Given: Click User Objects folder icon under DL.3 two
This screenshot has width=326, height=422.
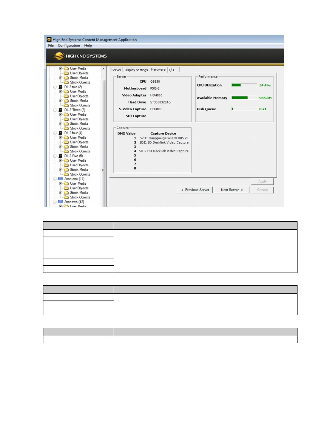Looking at the screenshot, I should [66, 96].
